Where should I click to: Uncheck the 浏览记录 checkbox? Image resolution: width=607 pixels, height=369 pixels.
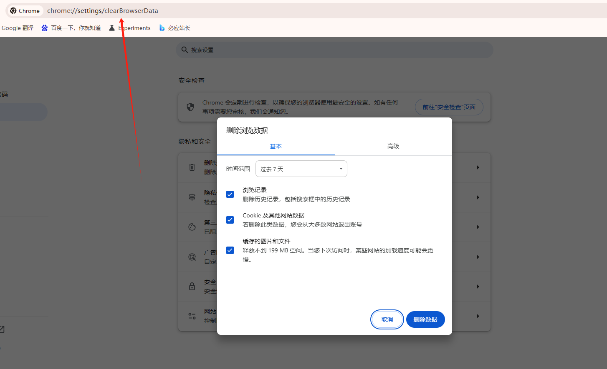(x=230, y=194)
